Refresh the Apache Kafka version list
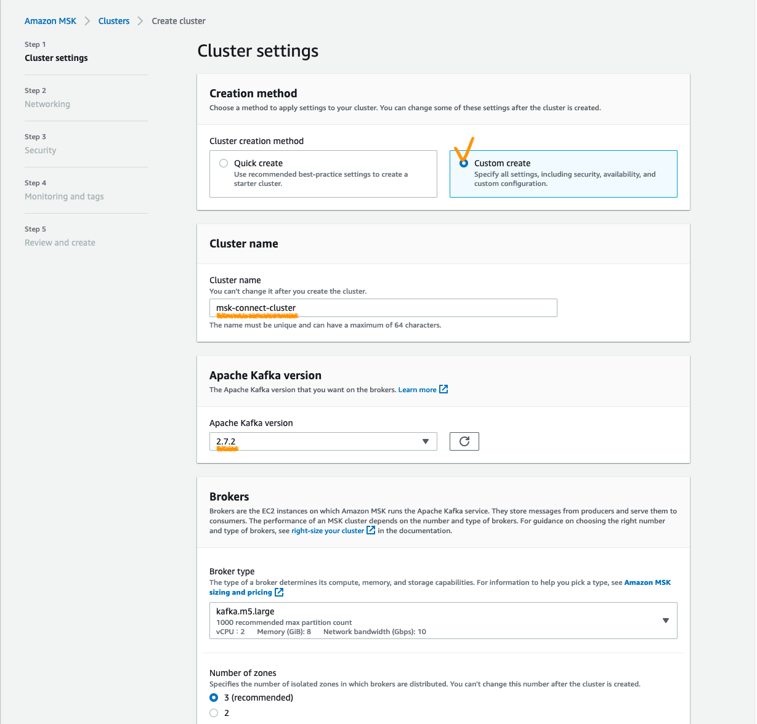 464,441
